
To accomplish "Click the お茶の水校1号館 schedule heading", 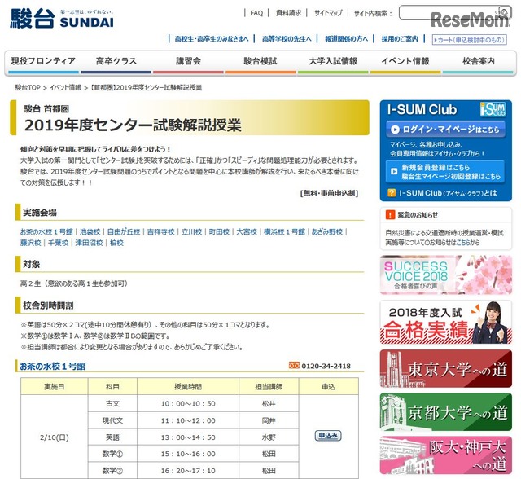I will [52, 367].
